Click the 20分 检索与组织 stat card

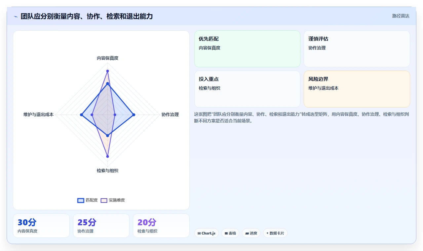[x=161, y=226]
